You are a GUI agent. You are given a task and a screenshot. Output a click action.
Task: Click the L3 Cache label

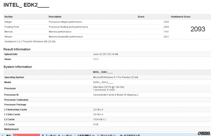point(10,124)
